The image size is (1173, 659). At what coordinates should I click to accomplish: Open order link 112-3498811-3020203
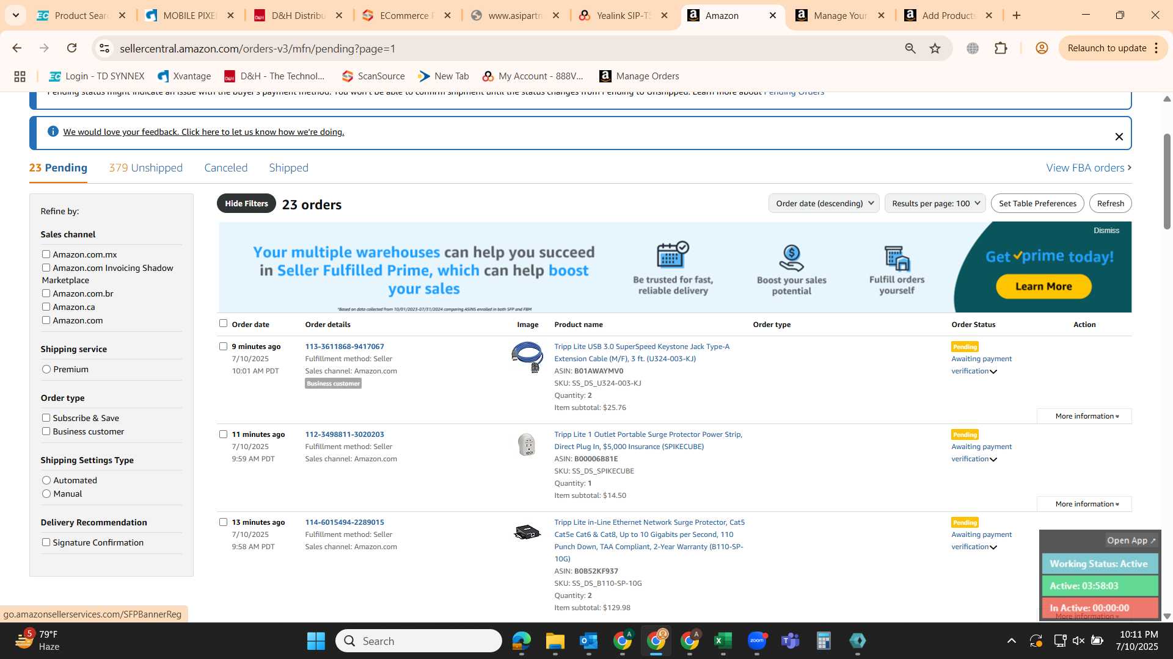pos(345,434)
